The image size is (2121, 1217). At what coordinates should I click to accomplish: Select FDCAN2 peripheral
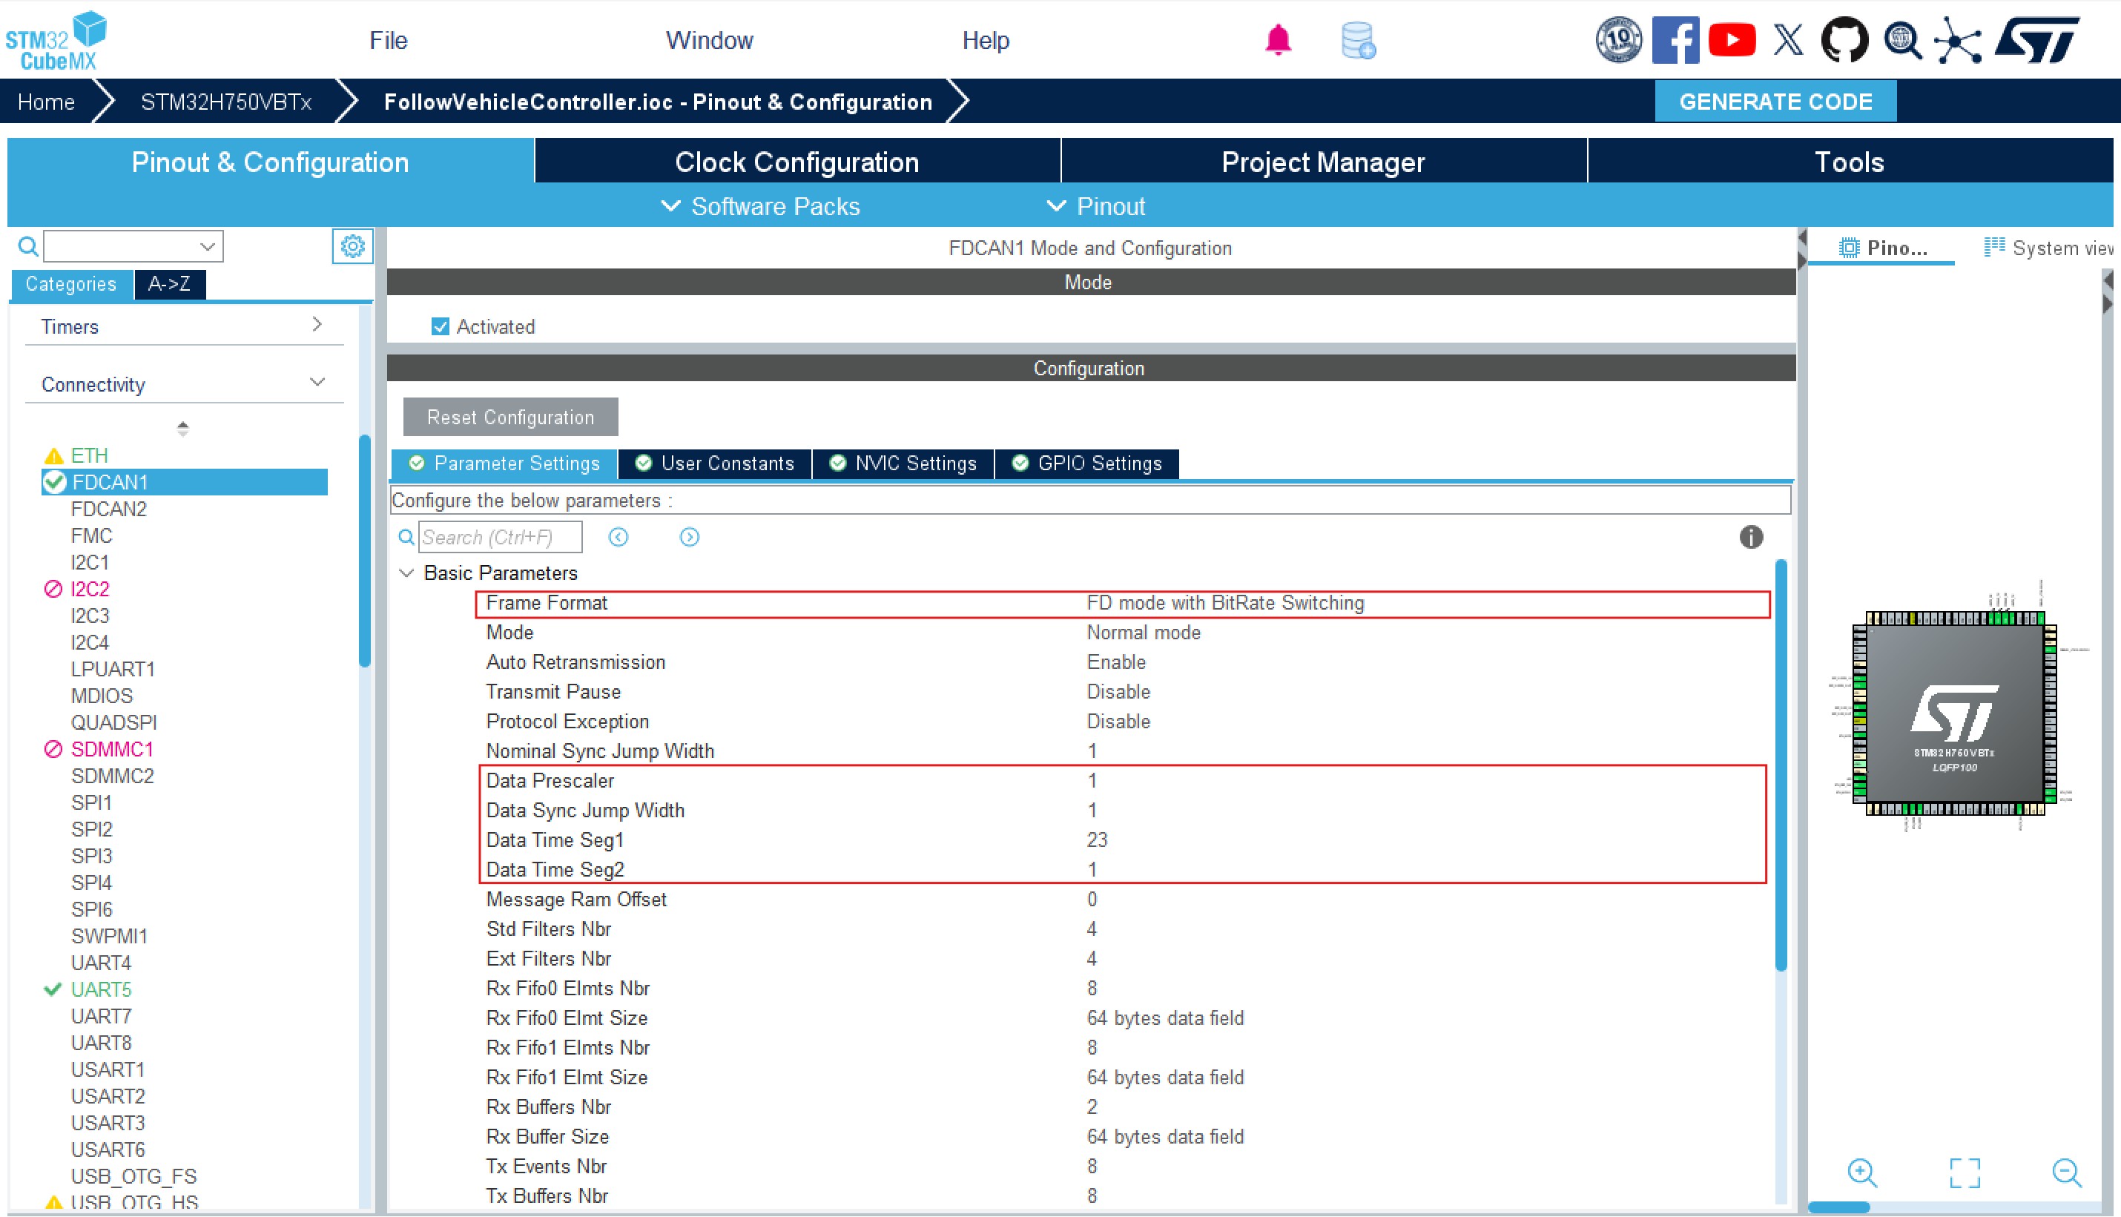[108, 508]
